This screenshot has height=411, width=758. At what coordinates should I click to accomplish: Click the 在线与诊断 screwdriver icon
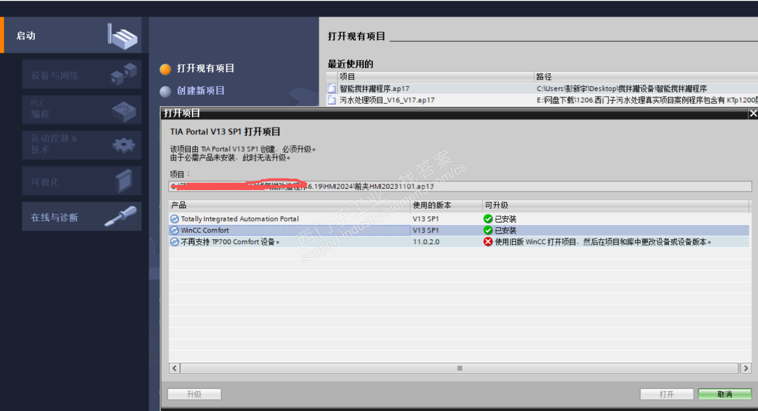121,216
